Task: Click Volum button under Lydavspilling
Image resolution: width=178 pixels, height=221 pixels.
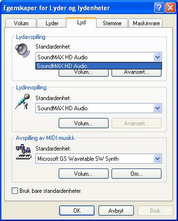Action: click(x=83, y=73)
